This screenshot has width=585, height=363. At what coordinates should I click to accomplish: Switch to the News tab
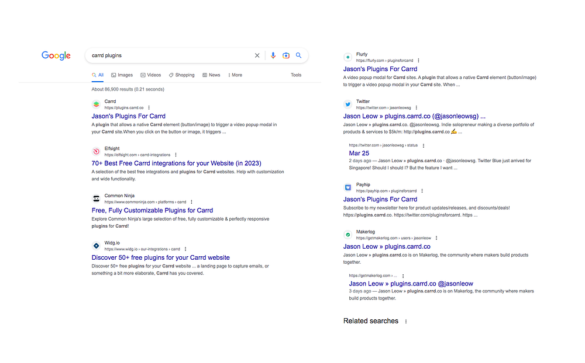(x=211, y=75)
